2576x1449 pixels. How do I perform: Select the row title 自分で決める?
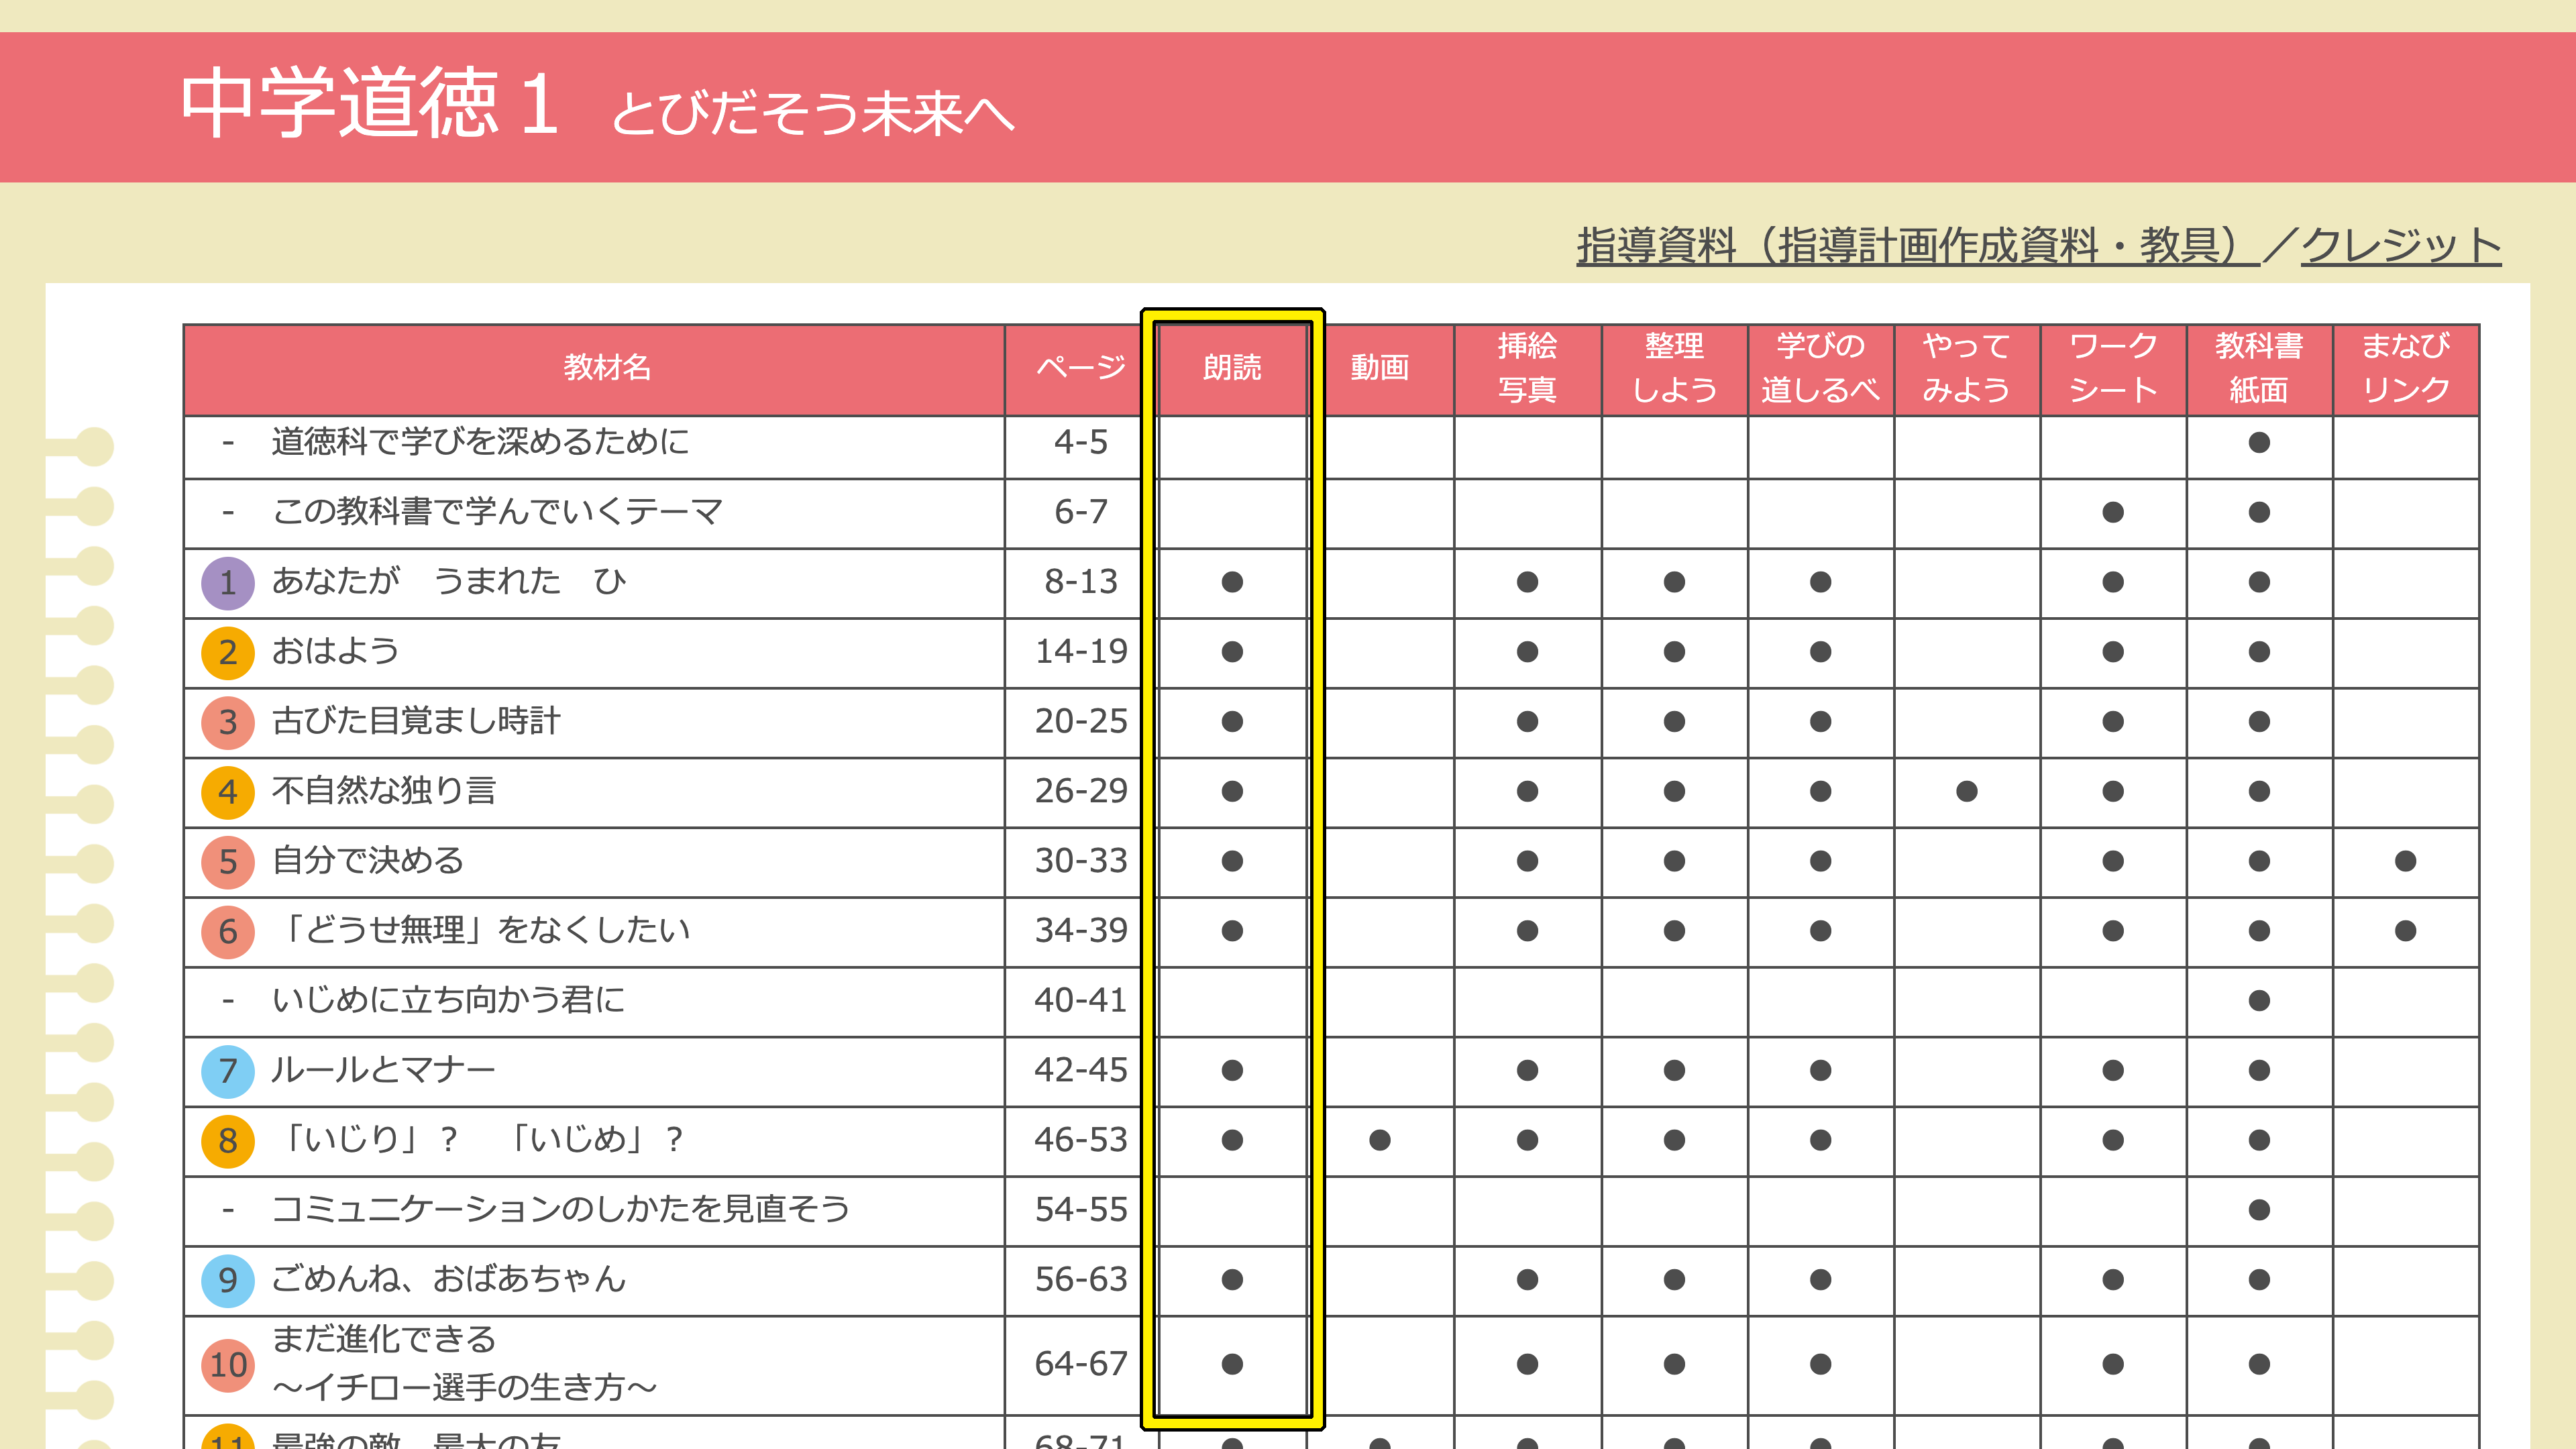tap(368, 861)
